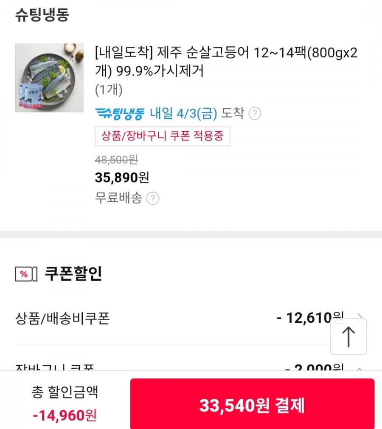The image size is (382, 429).
Task: Tap the 총 할인금액 summary label
Action: (65, 392)
